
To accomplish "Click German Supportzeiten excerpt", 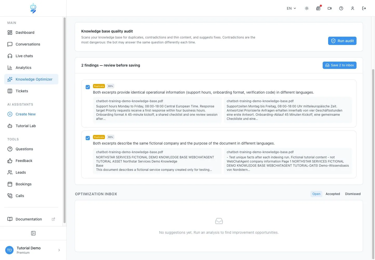I will click(288, 110).
